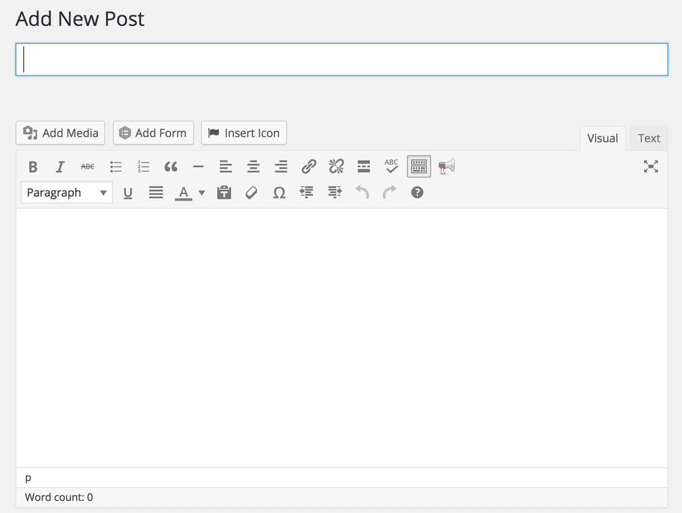Screen dimensions: 682x513
Task: Apply blockquote formatting
Action: (x=170, y=167)
